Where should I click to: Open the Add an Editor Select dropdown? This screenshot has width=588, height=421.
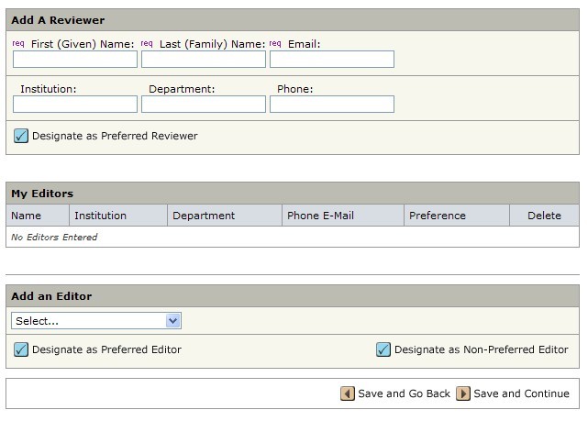tap(96, 321)
